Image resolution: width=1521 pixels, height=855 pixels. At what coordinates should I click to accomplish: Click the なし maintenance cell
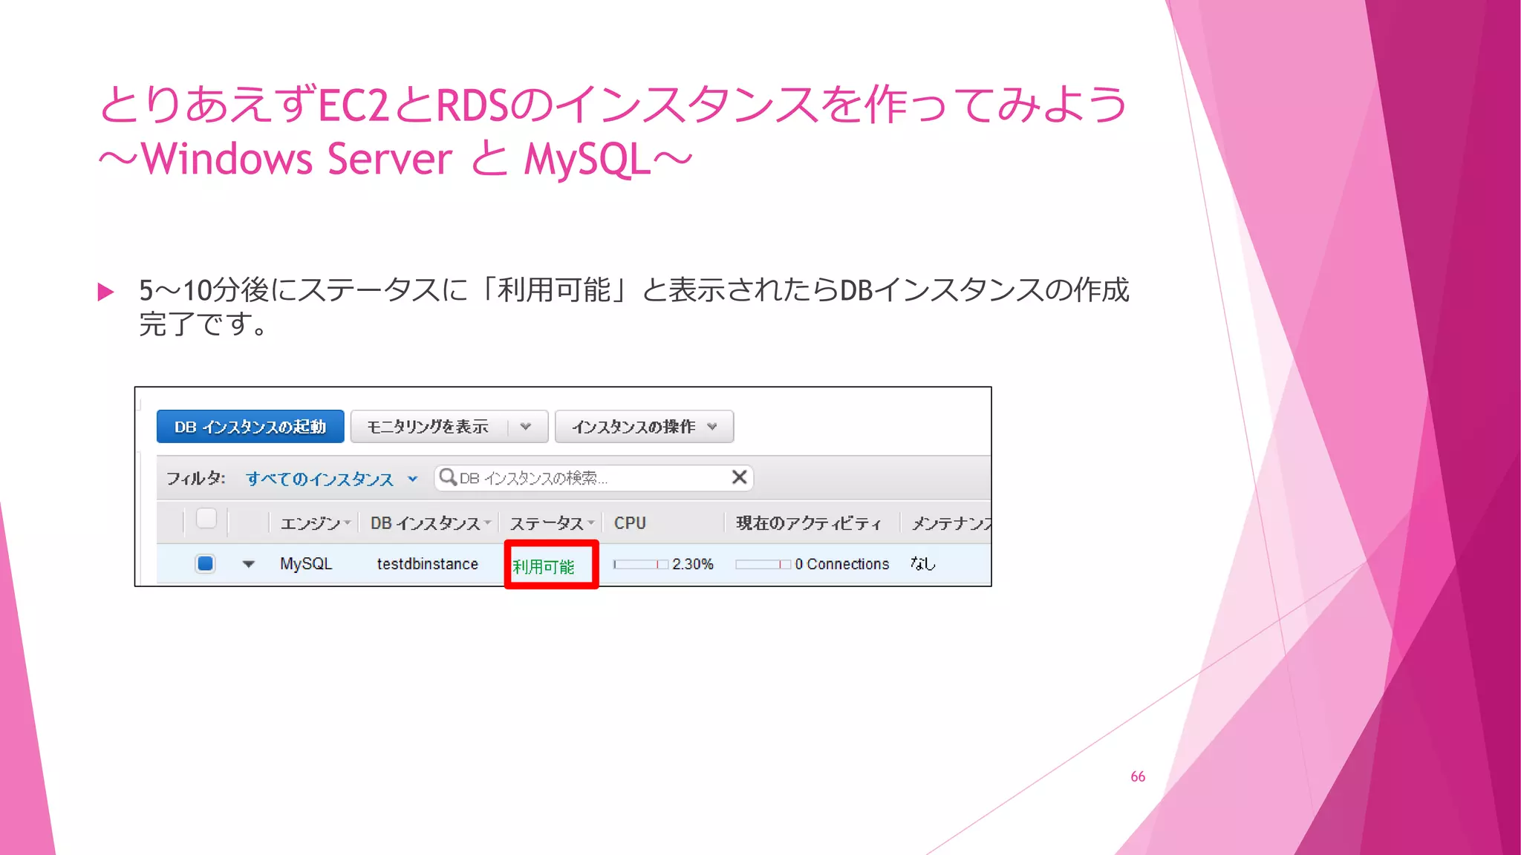[x=923, y=564]
